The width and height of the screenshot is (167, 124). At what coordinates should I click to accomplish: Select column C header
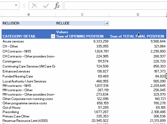coord(82,15)
